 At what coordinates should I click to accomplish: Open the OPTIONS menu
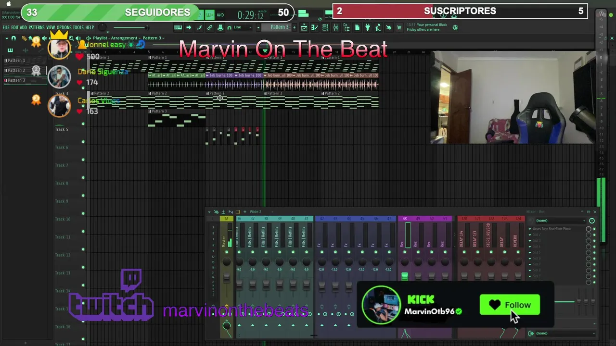[64, 27]
